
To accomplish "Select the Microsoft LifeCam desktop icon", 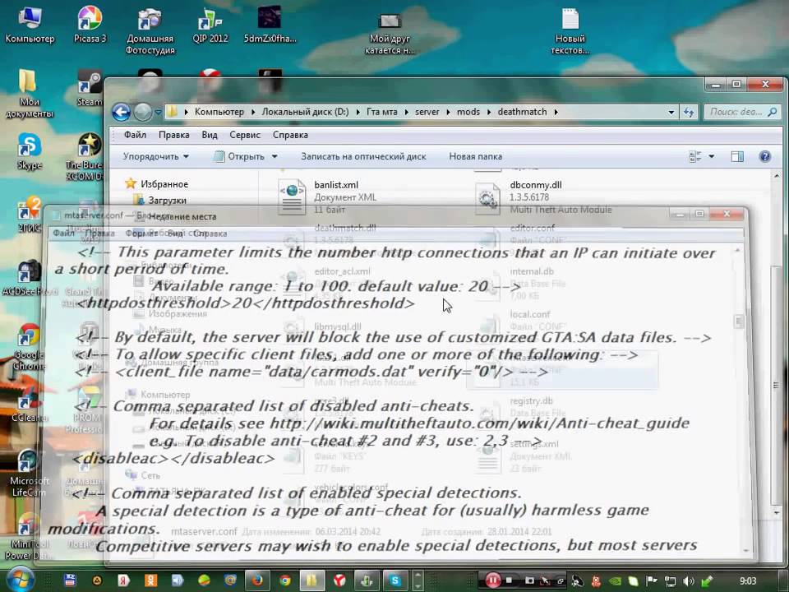I will point(29,474).
